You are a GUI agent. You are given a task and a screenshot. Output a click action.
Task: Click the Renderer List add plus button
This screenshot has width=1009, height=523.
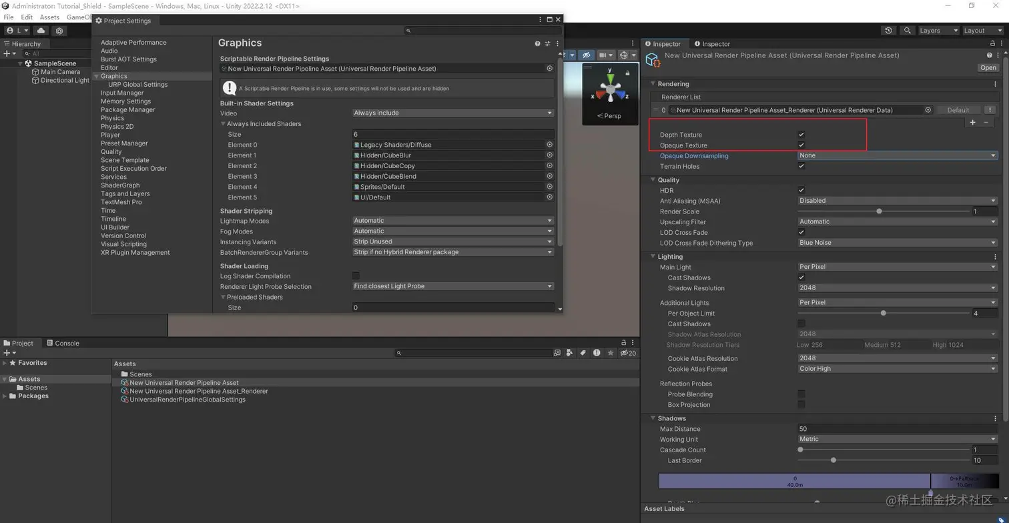[x=972, y=122]
